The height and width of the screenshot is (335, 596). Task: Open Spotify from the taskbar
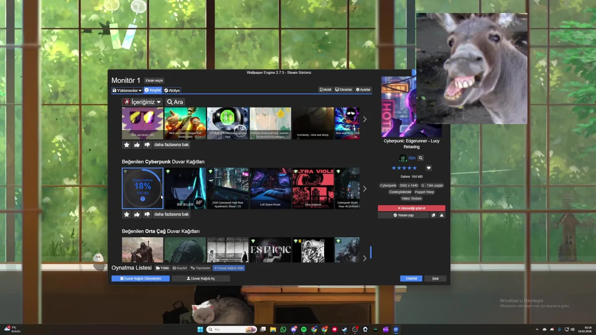point(304,329)
